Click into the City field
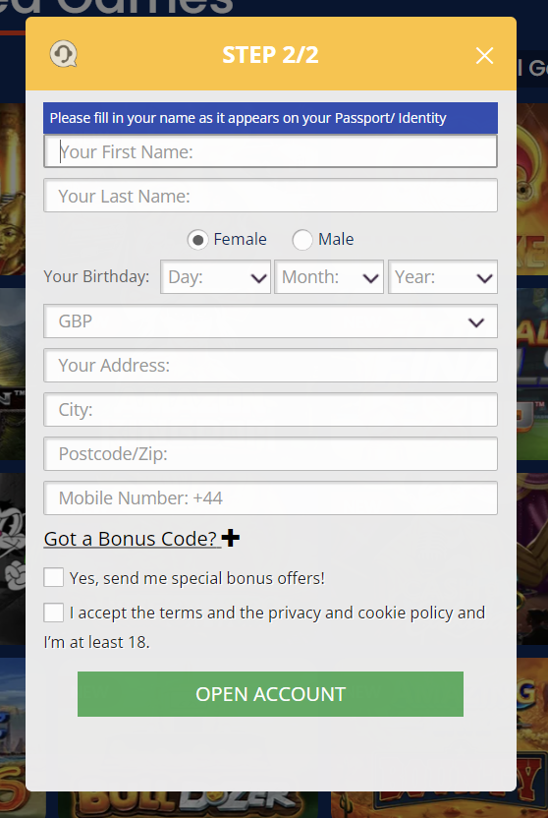The width and height of the screenshot is (548, 818). tap(270, 410)
